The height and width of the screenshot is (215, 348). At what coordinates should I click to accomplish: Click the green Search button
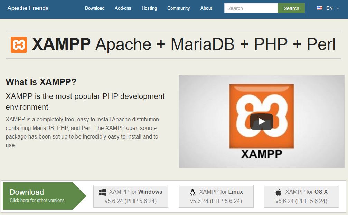coord(291,8)
